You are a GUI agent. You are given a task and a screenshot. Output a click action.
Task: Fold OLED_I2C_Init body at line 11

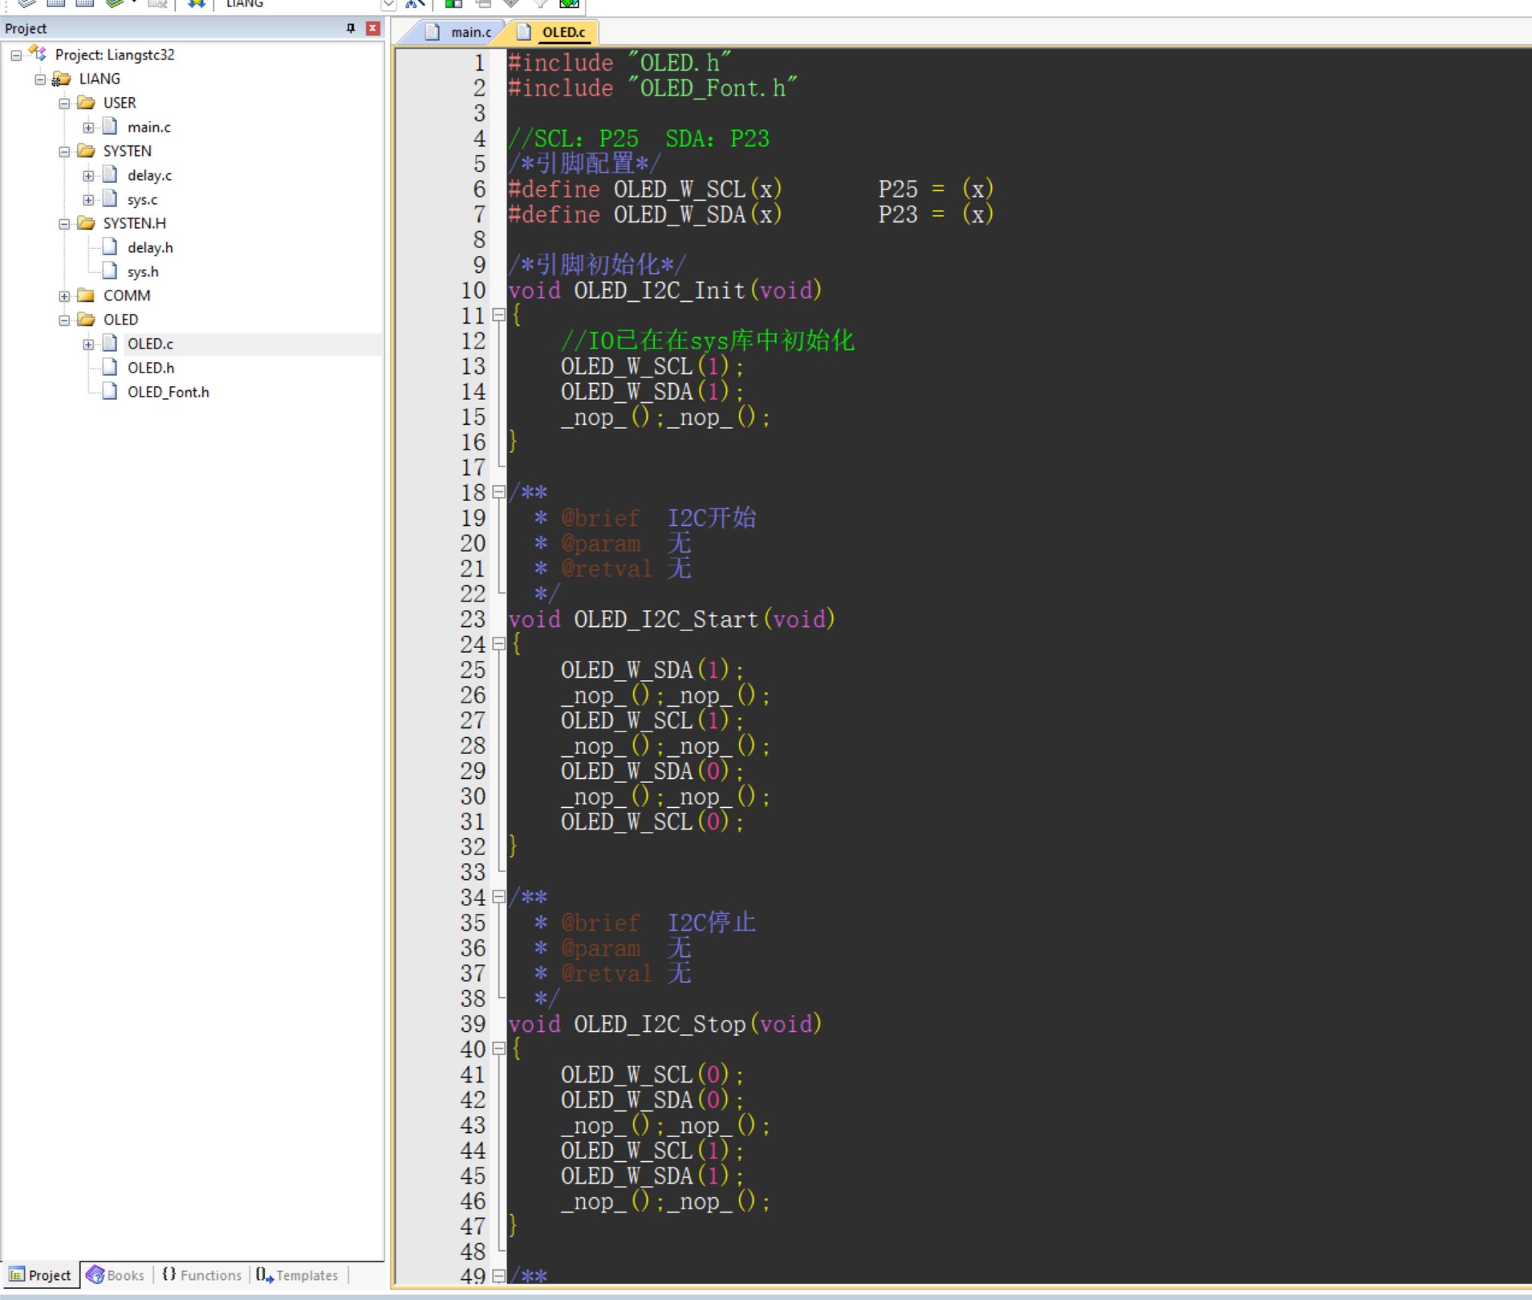498,316
